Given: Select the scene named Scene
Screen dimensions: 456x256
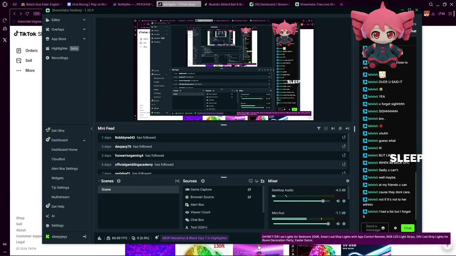Looking at the screenshot, I should coord(139,190).
